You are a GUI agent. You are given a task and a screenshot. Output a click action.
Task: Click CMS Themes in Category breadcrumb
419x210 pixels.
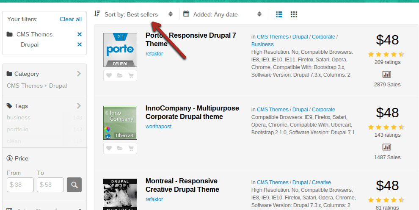tap(25, 86)
